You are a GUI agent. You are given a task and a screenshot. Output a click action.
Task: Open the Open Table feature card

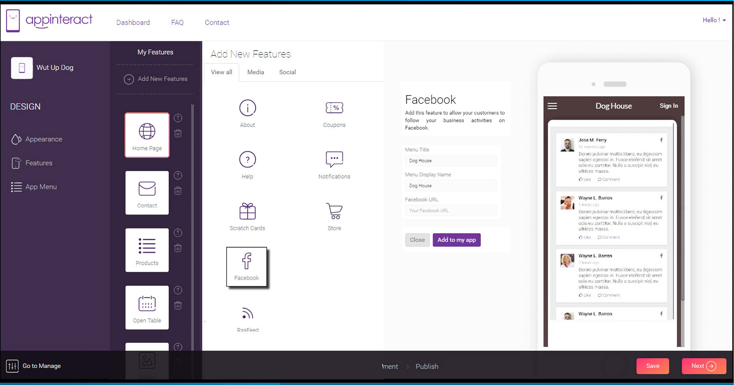(147, 308)
